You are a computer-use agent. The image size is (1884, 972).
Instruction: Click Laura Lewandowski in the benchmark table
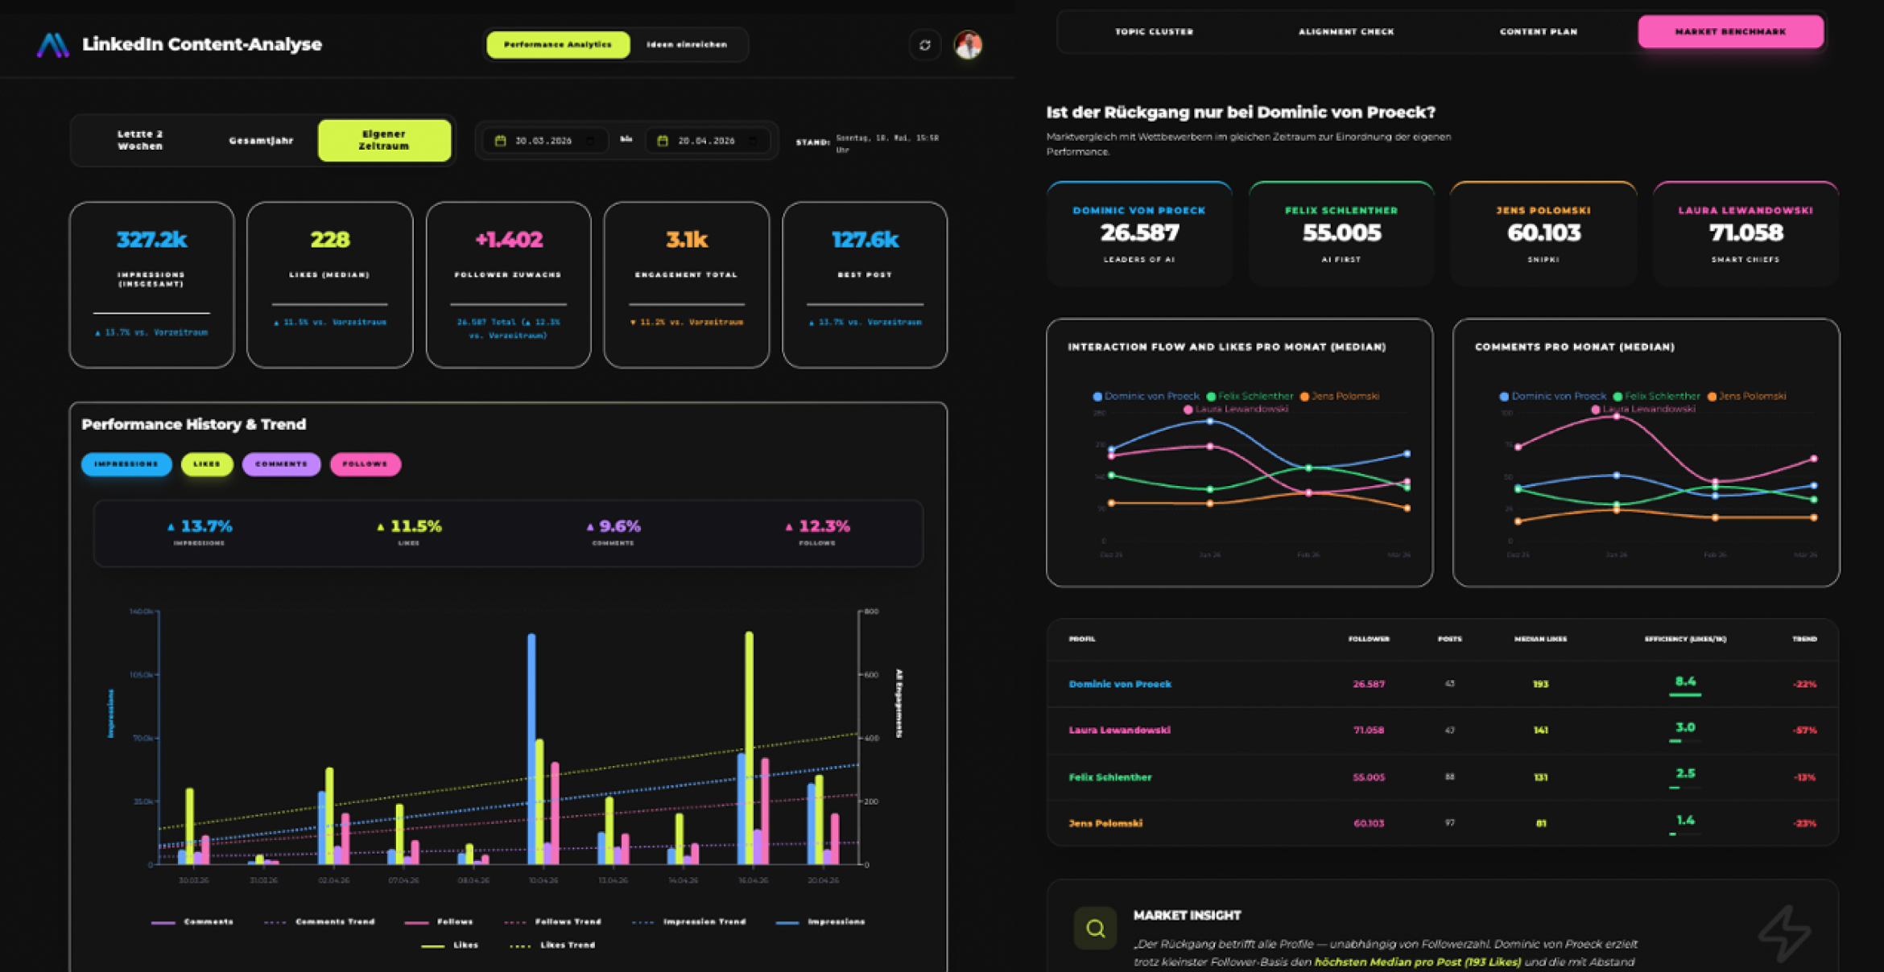[x=1120, y=731]
